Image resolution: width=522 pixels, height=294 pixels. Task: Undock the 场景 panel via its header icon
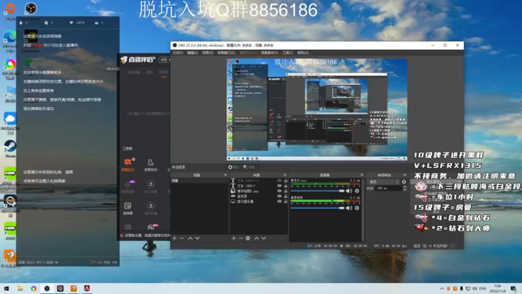point(225,175)
